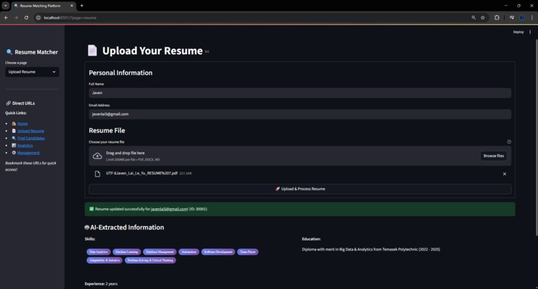538x289 pixels.
Task: Click the document icon beside Upload Resume link
Action: (14, 131)
